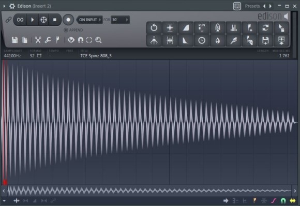Viewport: 300px width, 206px height.
Task: Open the magnet snap menu
Action: 81,40
